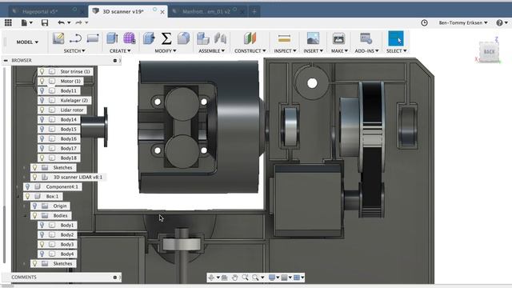The image size is (512, 288).
Task: Open the MODIFY dropdown menu
Action: coord(166,51)
